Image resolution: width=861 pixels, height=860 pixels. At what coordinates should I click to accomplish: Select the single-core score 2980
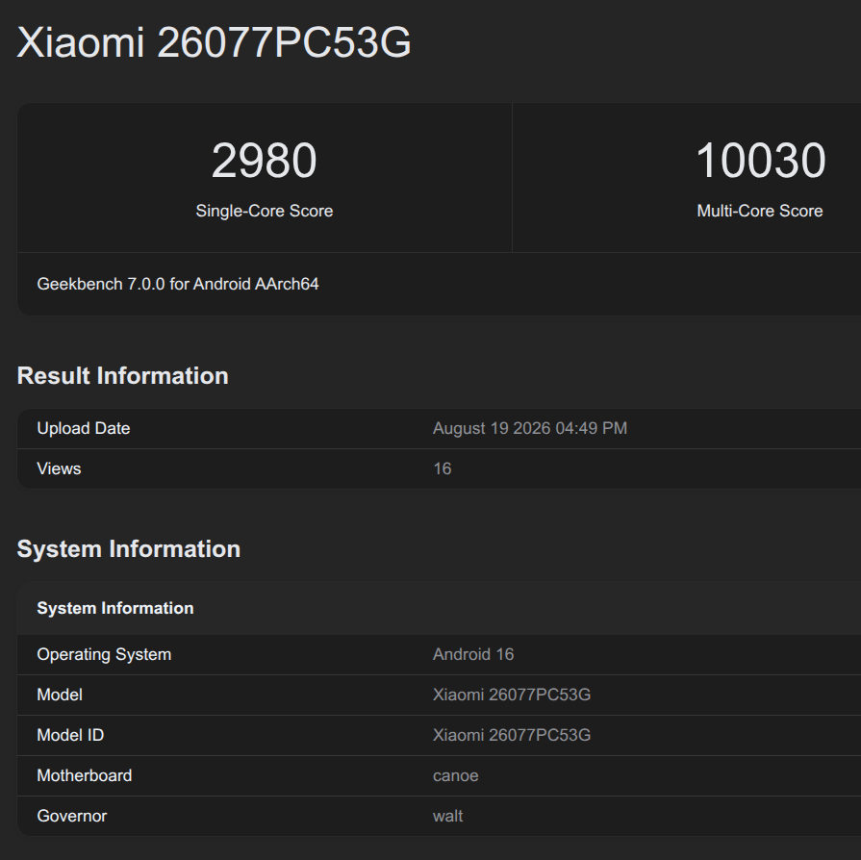[x=265, y=161]
